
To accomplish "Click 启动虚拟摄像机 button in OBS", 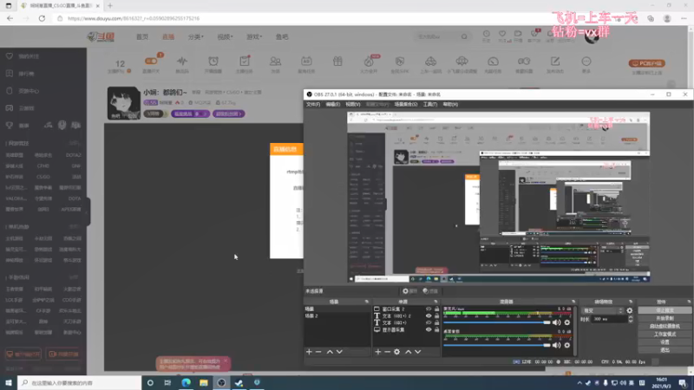I will [665, 327].
